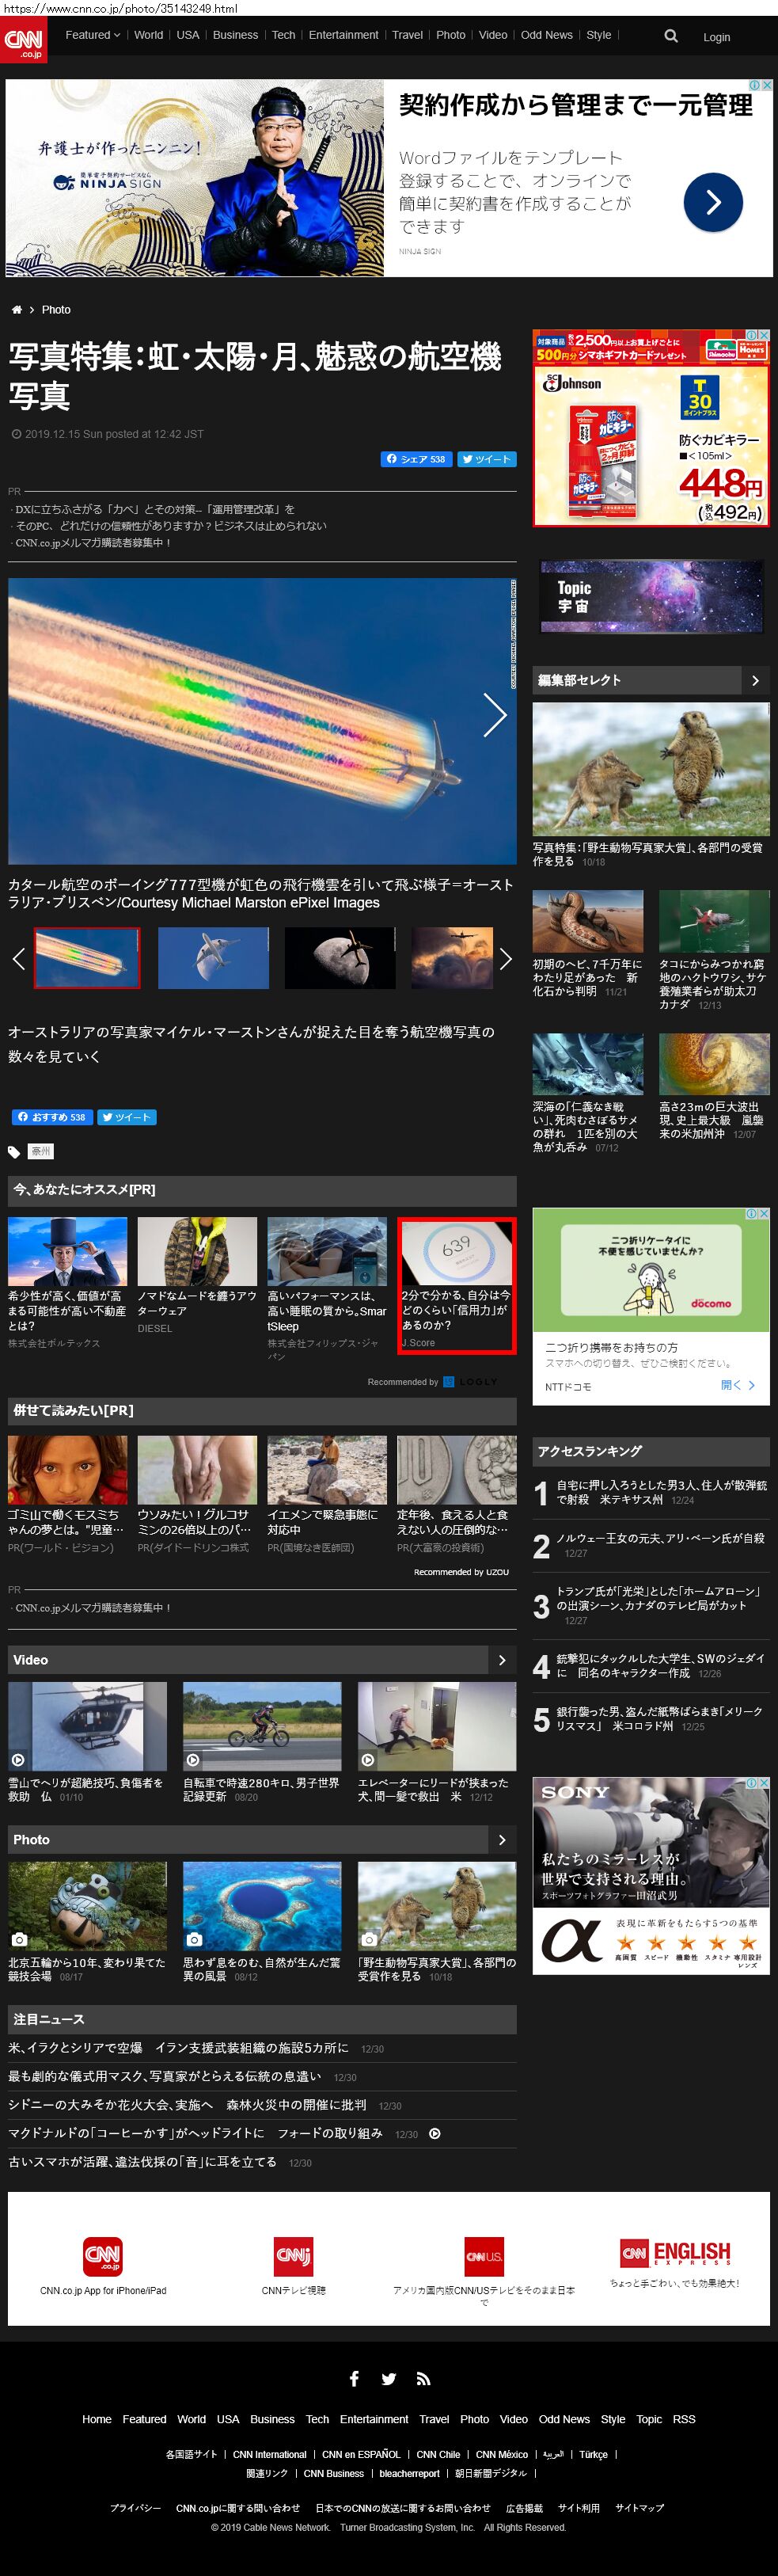
Task: Select the moon airplane thumbnail
Action: (x=340, y=957)
